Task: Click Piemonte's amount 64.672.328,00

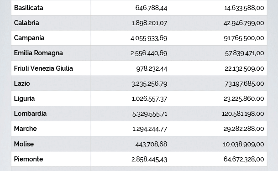Action: [244, 159]
